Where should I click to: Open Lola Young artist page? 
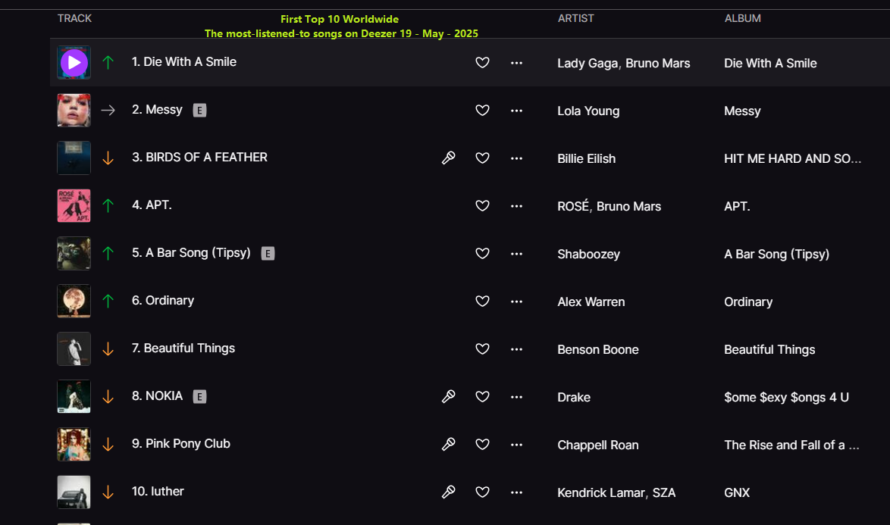588,111
